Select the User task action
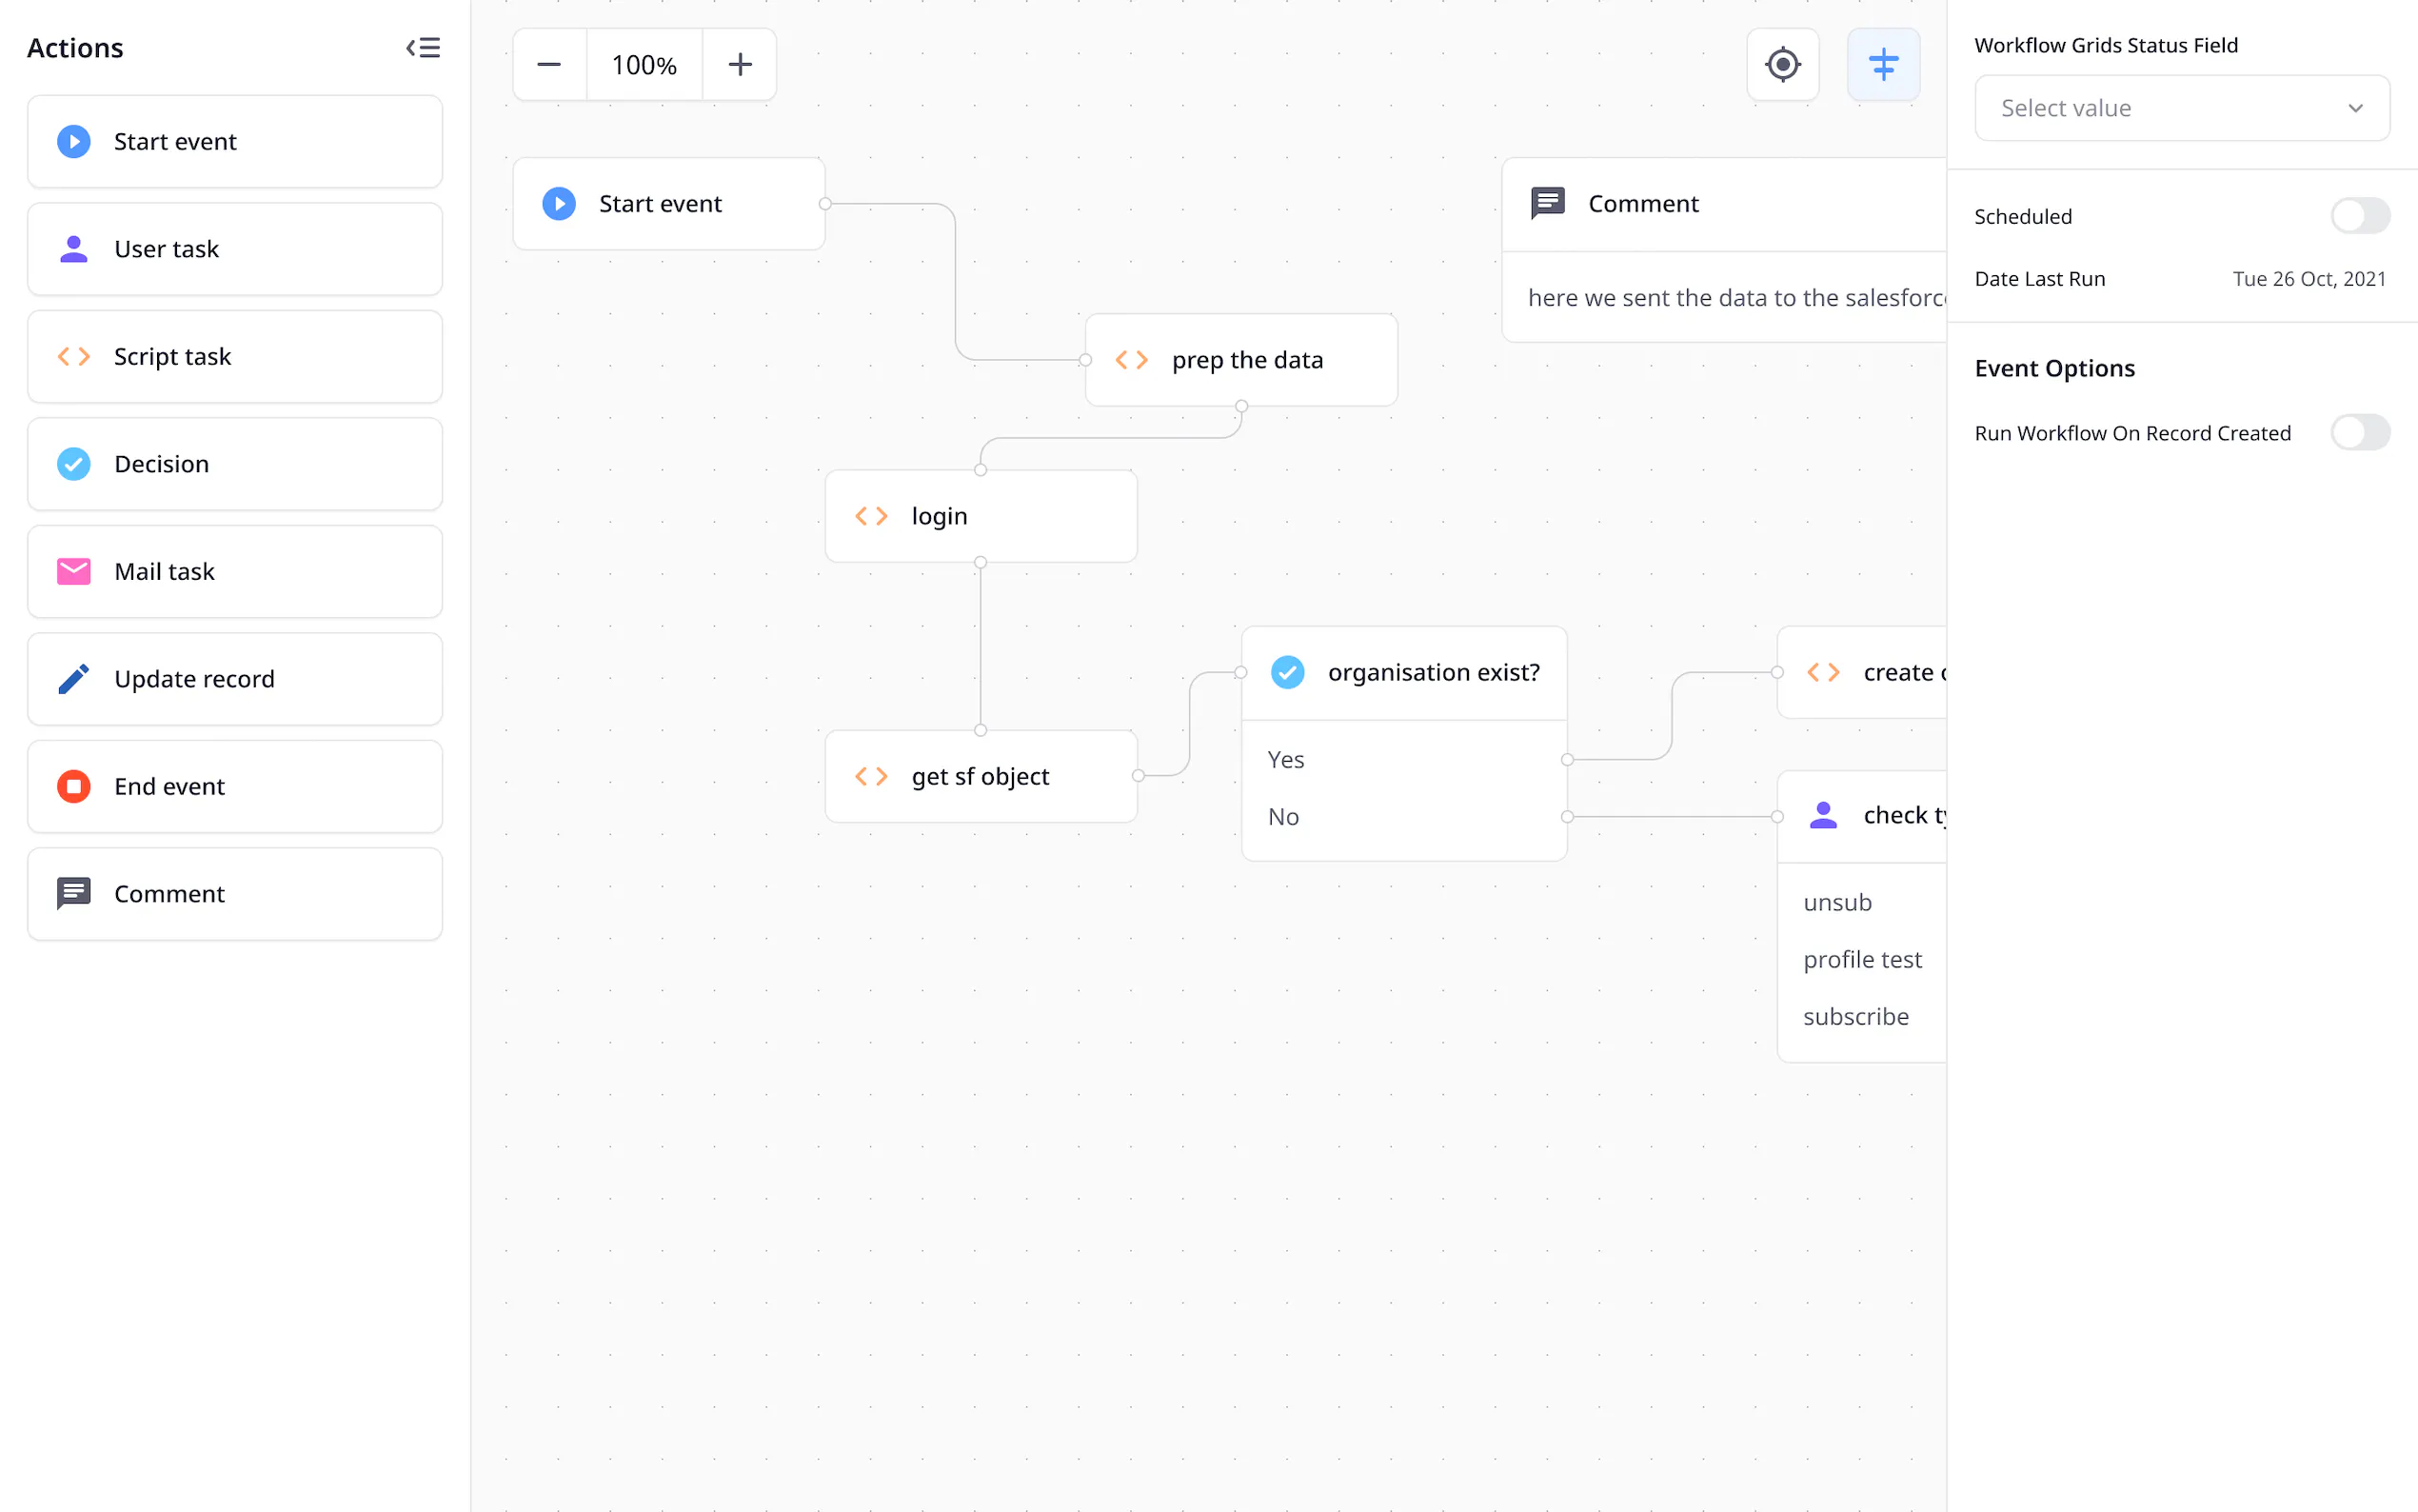The height and width of the screenshot is (1512, 2418). pyautogui.click(x=234, y=248)
